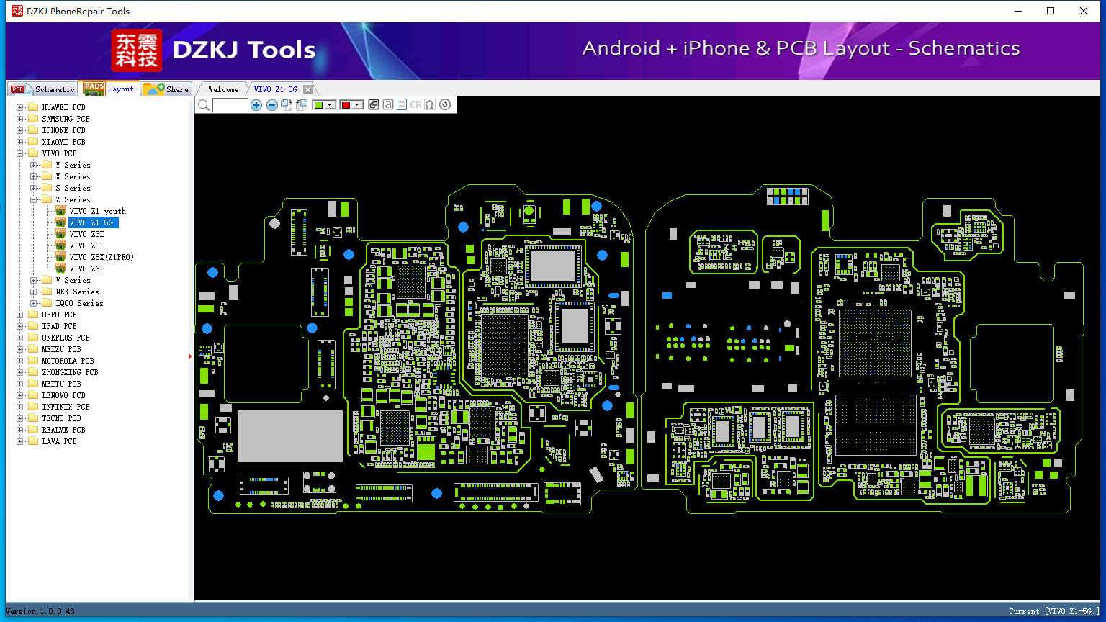Select the LENOVO PCB folder label
The width and height of the screenshot is (1106, 622).
click(x=63, y=395)
